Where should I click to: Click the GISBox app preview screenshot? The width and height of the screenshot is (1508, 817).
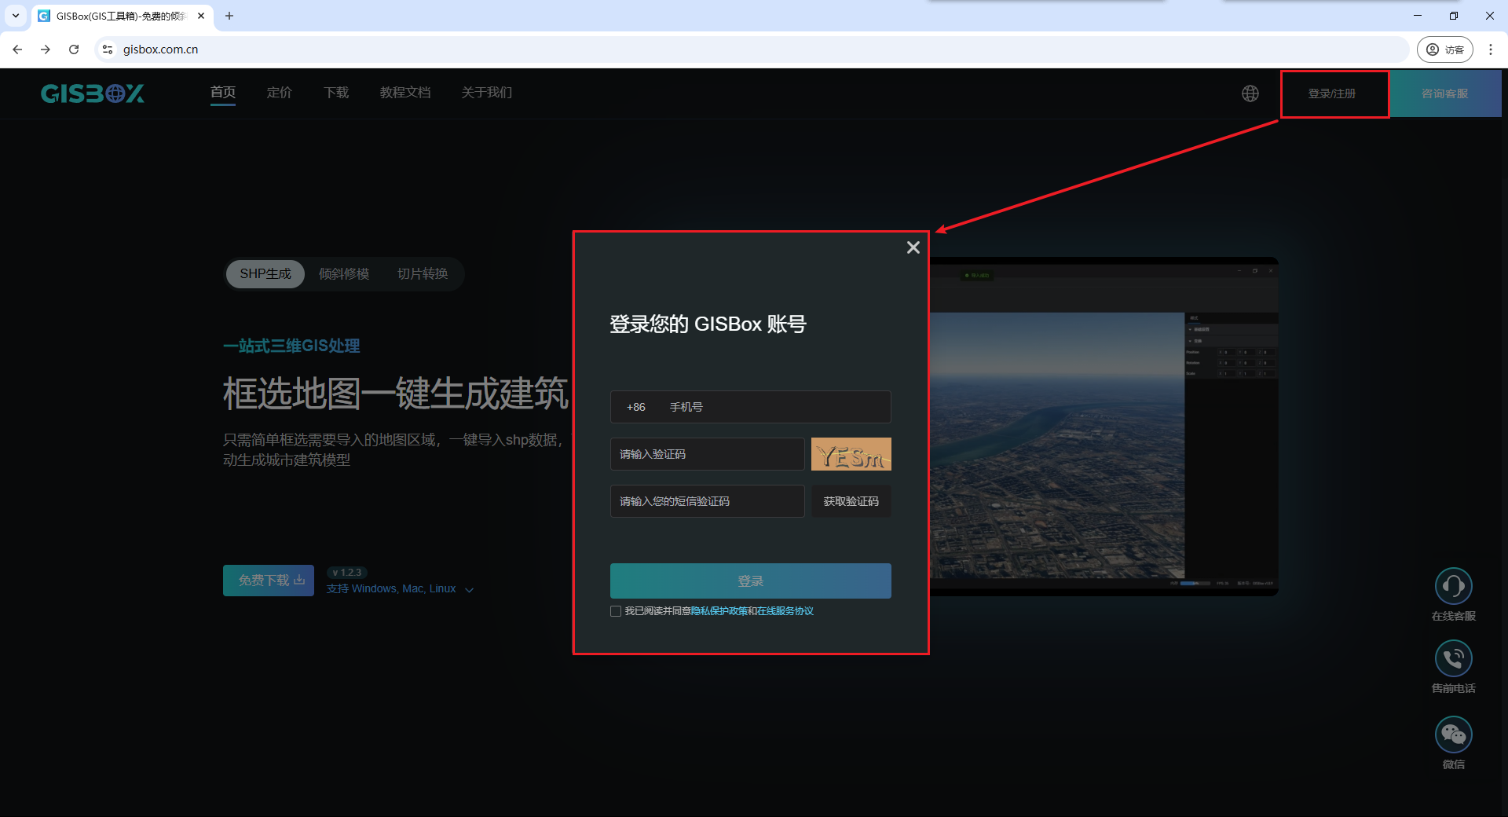1104,427
